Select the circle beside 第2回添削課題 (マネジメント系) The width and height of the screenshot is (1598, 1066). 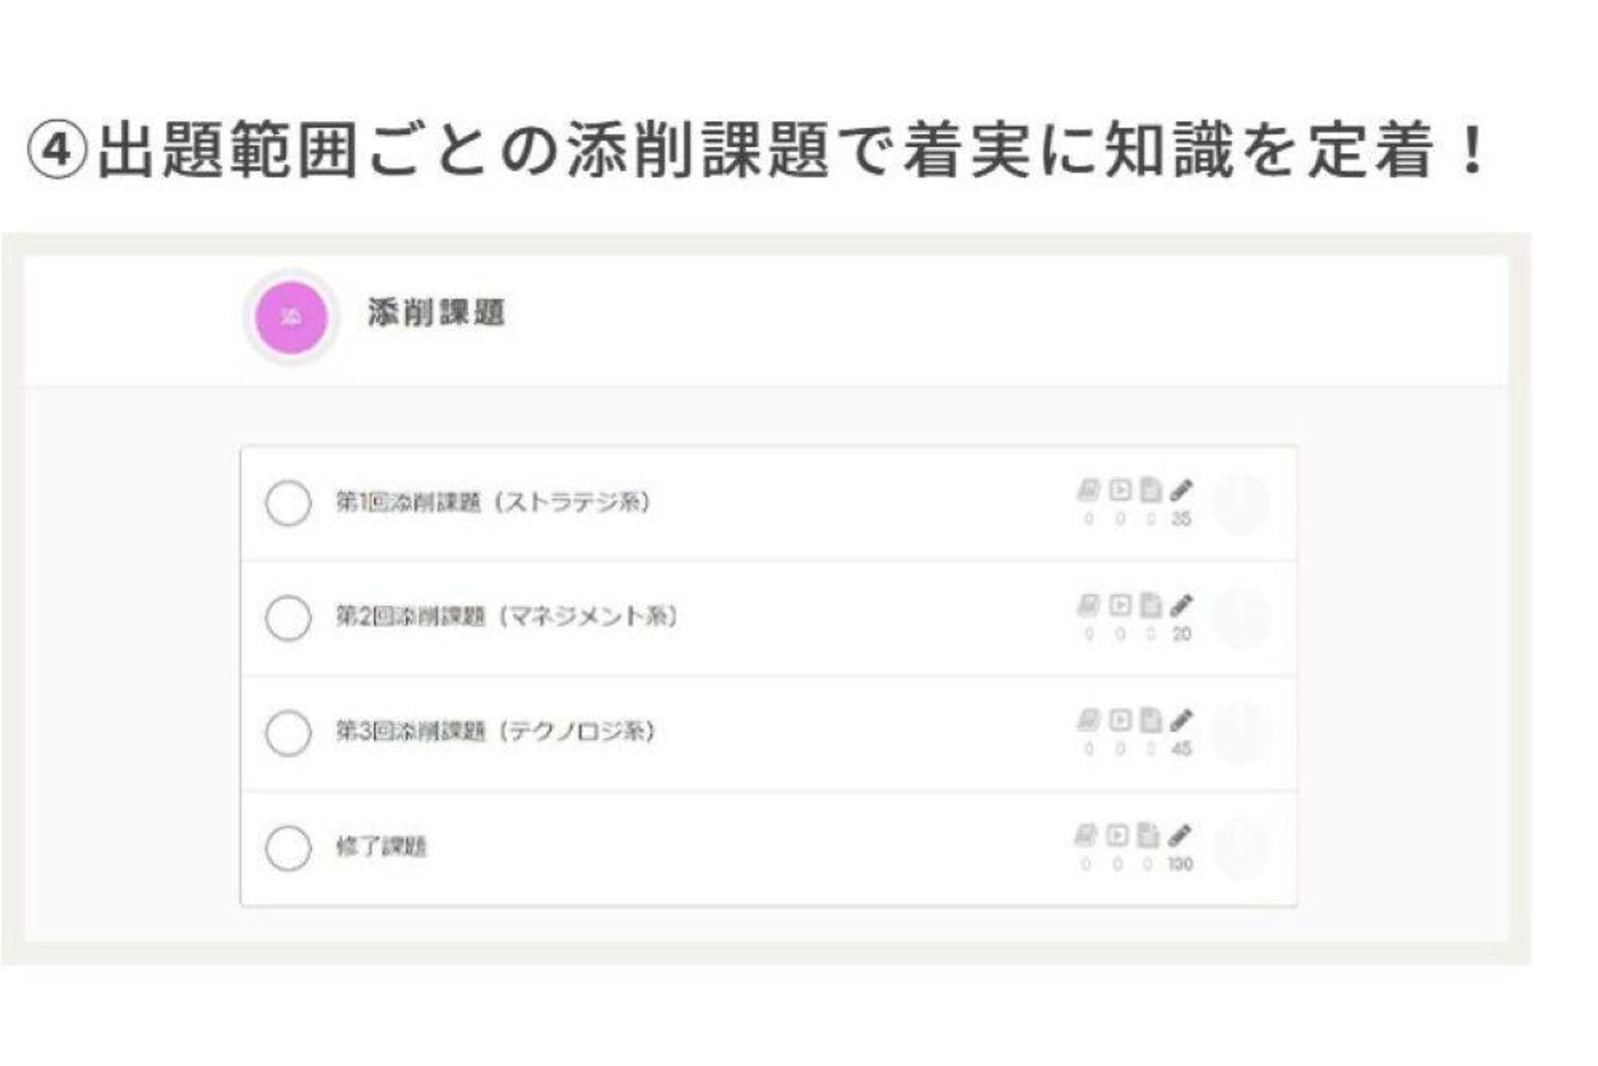pos(288,618)
